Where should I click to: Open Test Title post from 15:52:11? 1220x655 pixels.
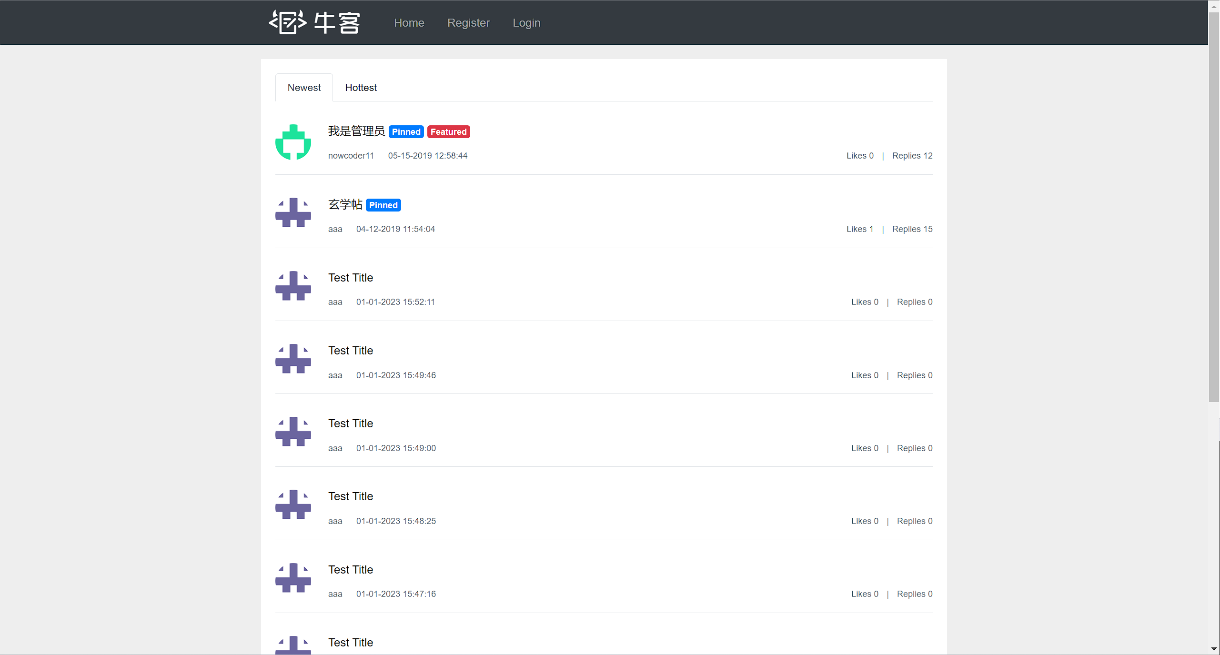[350, 278]
